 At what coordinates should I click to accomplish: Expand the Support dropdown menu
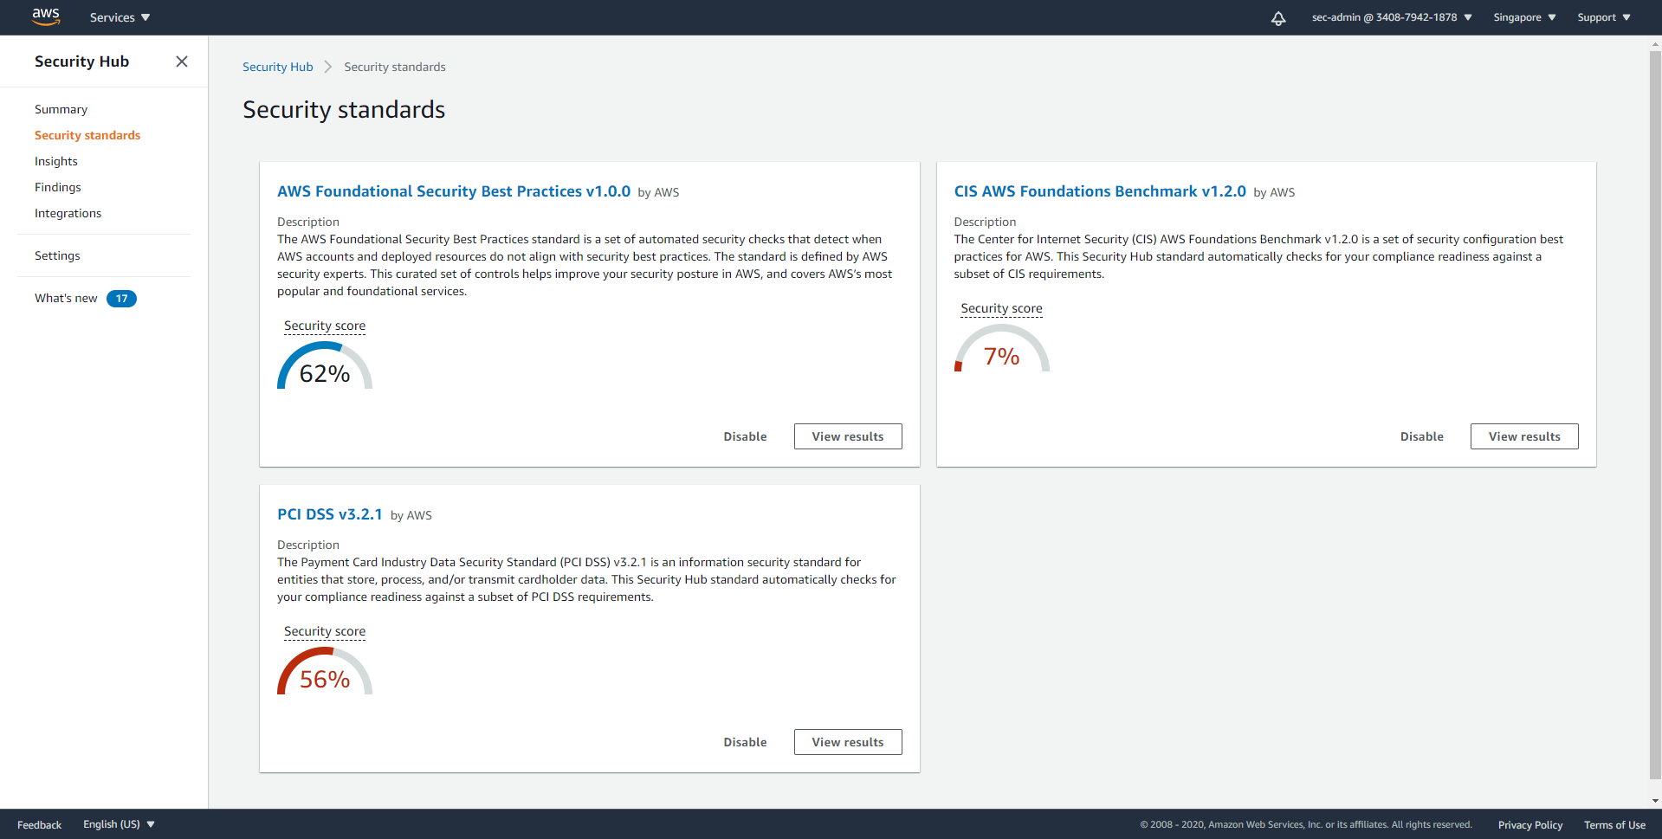click(1604, 17)
